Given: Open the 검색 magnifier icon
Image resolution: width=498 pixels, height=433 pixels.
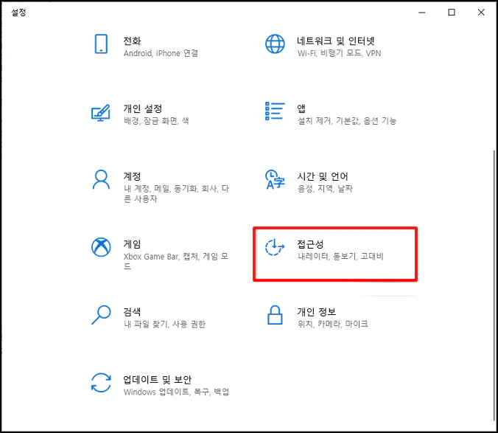Looking at the screenshot, I should [x=101, y=315].
